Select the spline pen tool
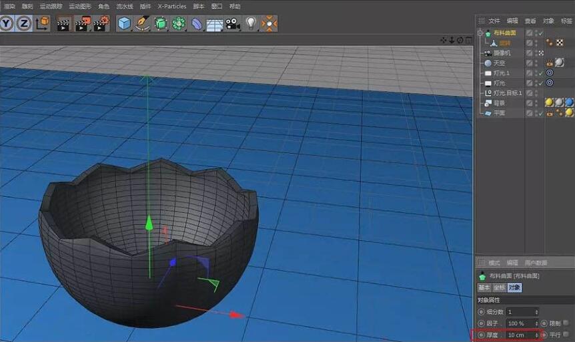The height and width of the screenshot is (342, 575). coord(142,24)
